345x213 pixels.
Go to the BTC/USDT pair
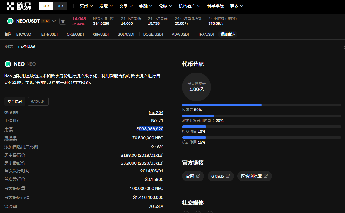[24, 34]
